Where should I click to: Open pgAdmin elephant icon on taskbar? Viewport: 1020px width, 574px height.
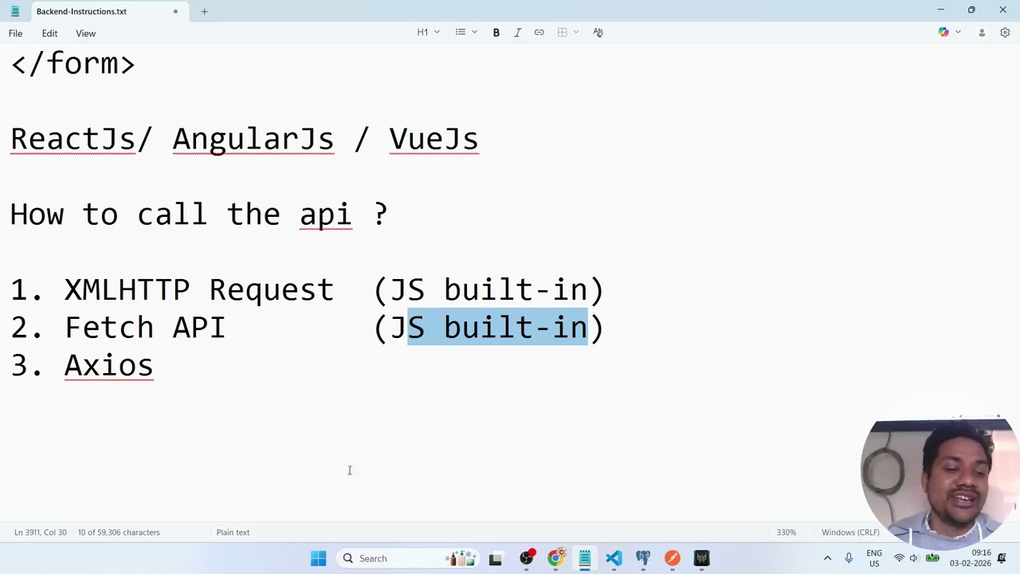(x=643, y=558)
